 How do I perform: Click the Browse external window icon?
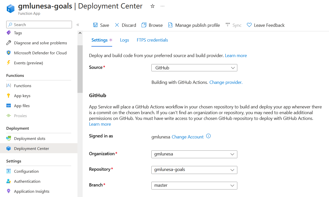[x=144, y=25]
